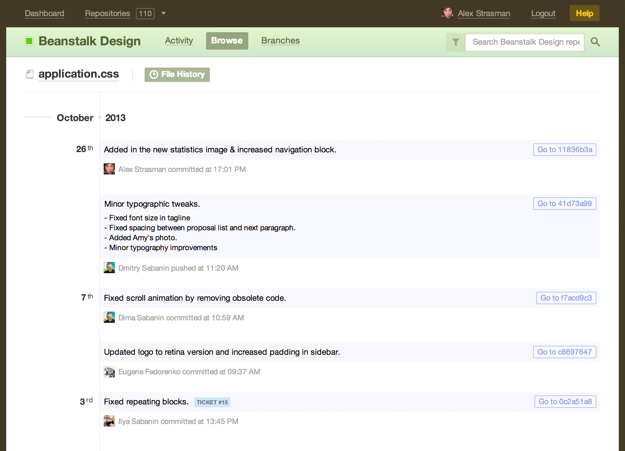625x451 pixels.
Task: Switch to the Activity tab
Action: 179,41
